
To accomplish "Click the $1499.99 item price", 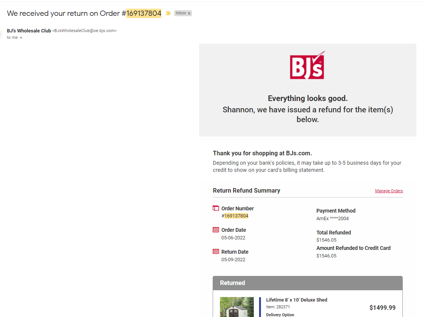I will [x=382, y=308].
